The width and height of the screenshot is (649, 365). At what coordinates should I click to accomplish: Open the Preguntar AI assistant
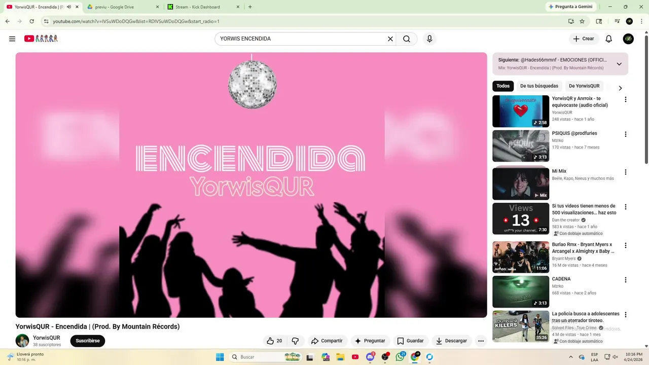[x=370, y=341]
